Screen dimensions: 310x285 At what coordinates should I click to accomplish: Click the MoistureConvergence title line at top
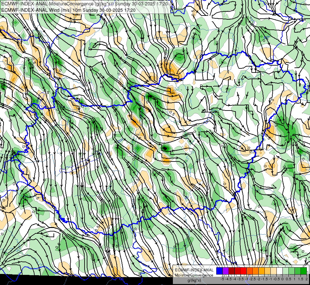tap(85, 4)
